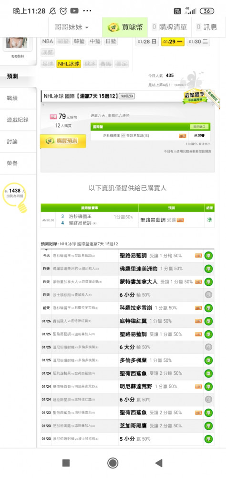
Task: Click the 費城飛人 vs 底特律紅翼 matchup
Action: click(x=72, y=321)
